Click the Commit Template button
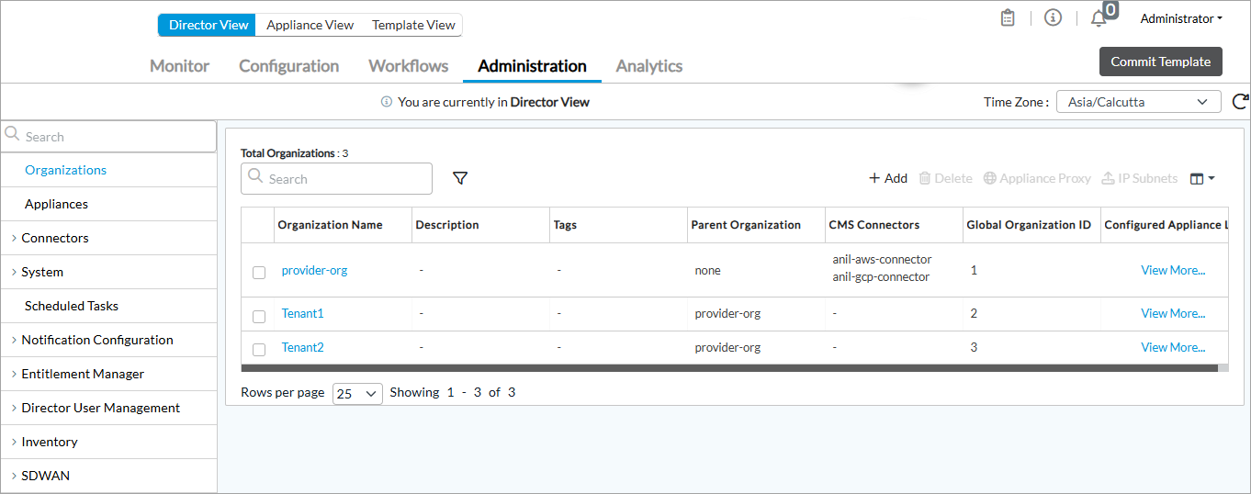Screen dimensions: 1251x494 (1160, 62)
